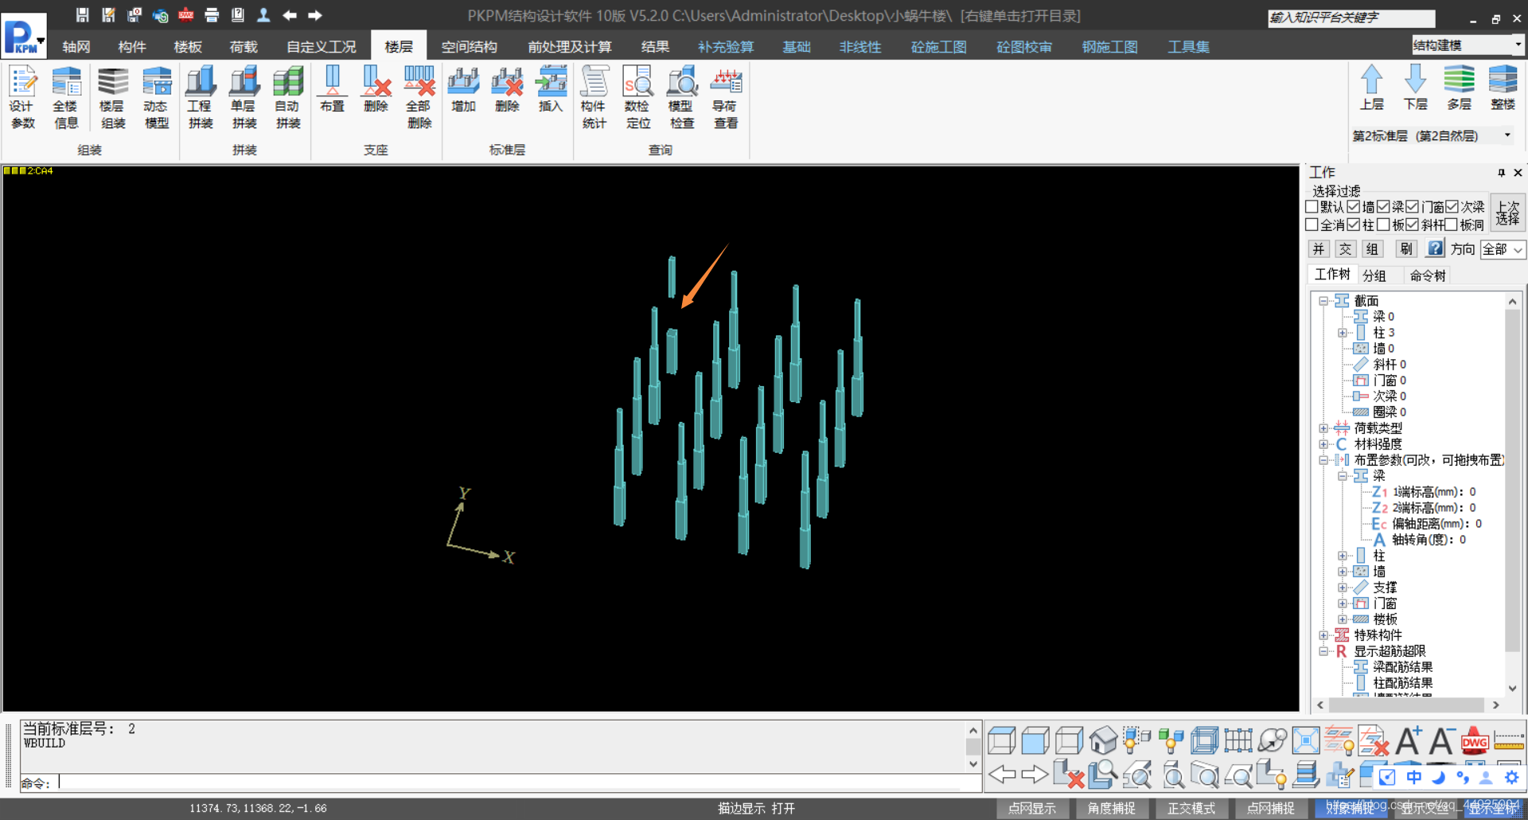
Task: Open 全楼信息 whole-building information
Action: (x=66, y=97)
